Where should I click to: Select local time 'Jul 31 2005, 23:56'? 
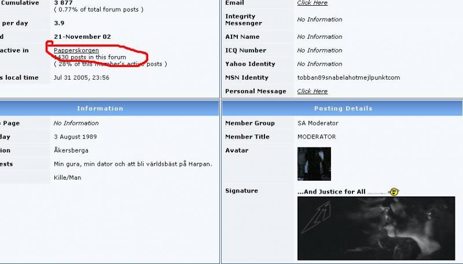(82, 78)
